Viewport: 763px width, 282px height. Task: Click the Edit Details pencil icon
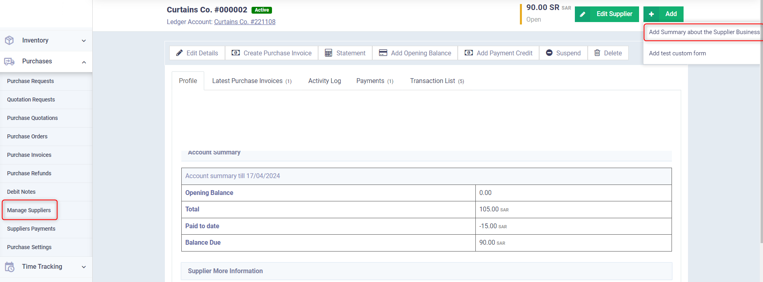179,53
